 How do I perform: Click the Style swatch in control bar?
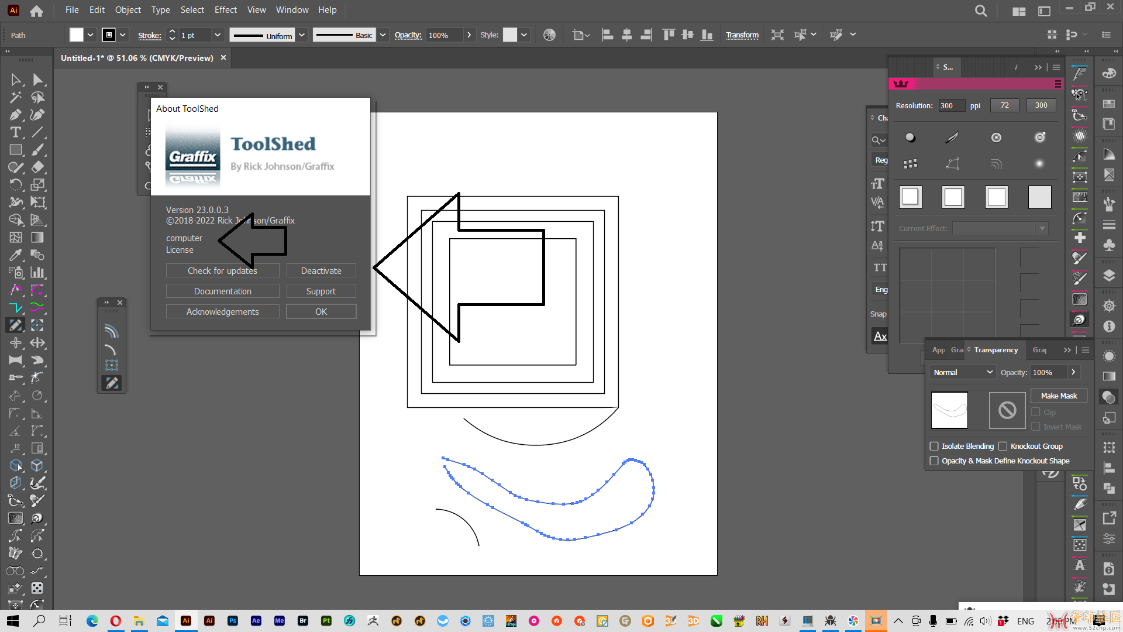[510, 35]
